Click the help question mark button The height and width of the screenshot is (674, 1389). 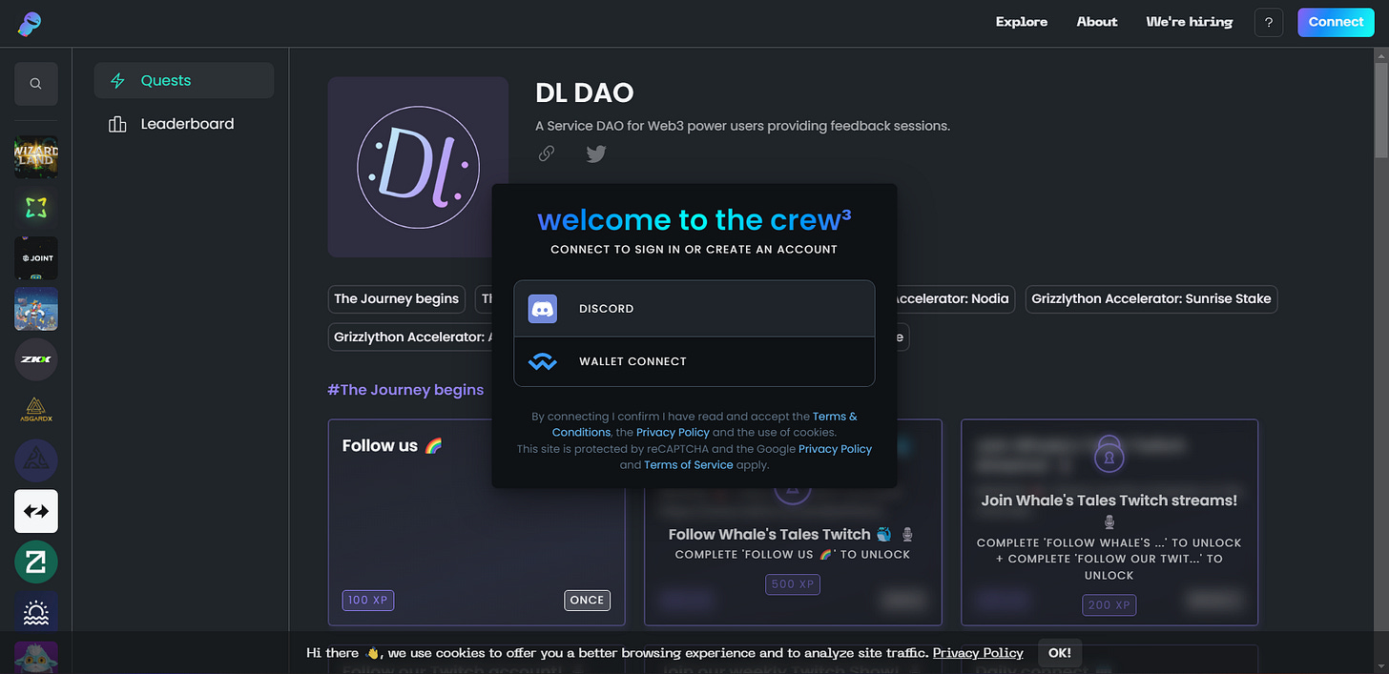coord(1269,22)
